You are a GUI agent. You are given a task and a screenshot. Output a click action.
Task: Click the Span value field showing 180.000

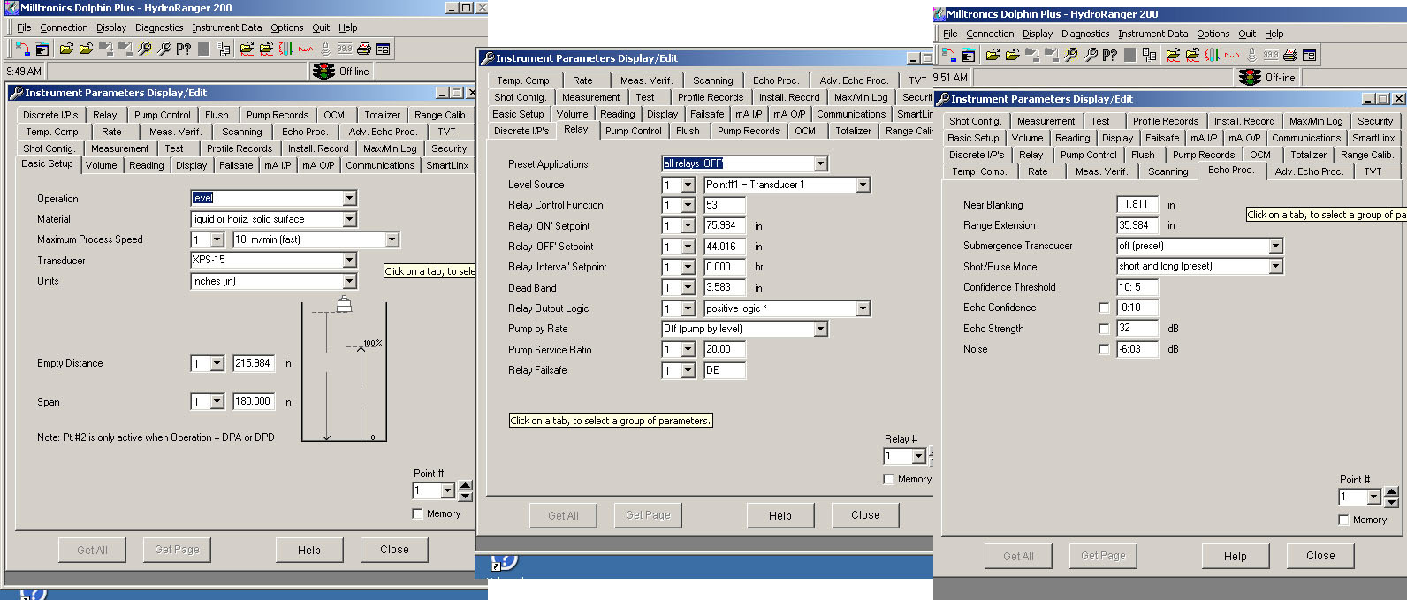tap(253, 401)
